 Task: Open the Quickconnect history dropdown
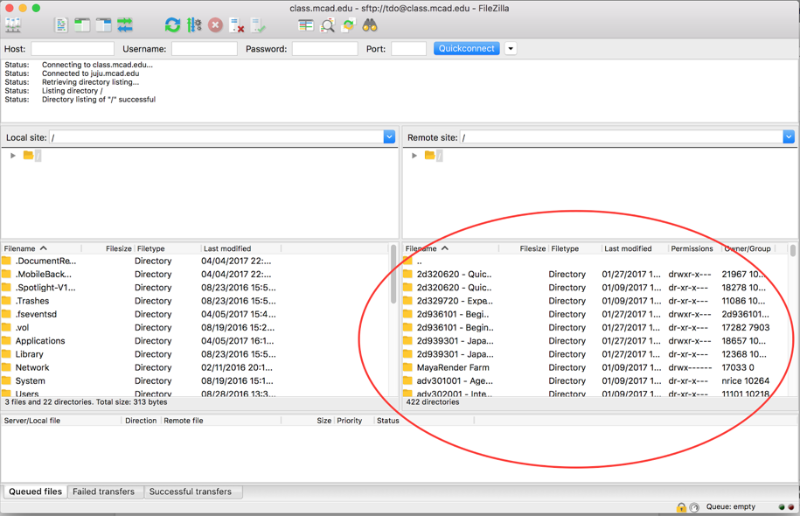click(510, 48)
